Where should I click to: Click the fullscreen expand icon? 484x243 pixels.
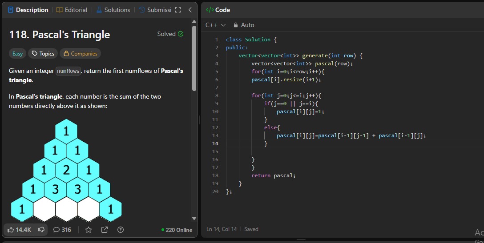(178, 10)
